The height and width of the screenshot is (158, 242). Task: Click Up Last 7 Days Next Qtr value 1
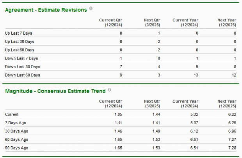159,33
